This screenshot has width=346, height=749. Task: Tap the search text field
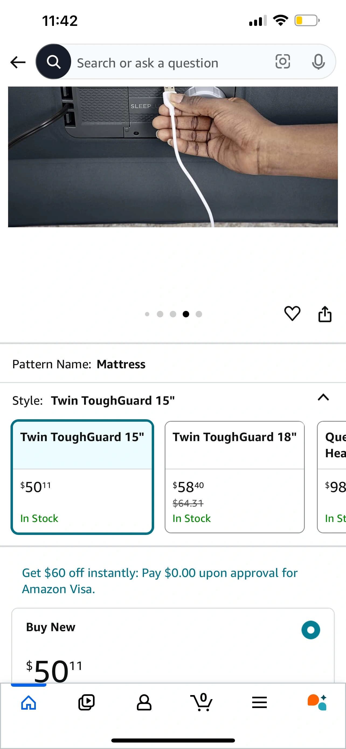[168, 63]
